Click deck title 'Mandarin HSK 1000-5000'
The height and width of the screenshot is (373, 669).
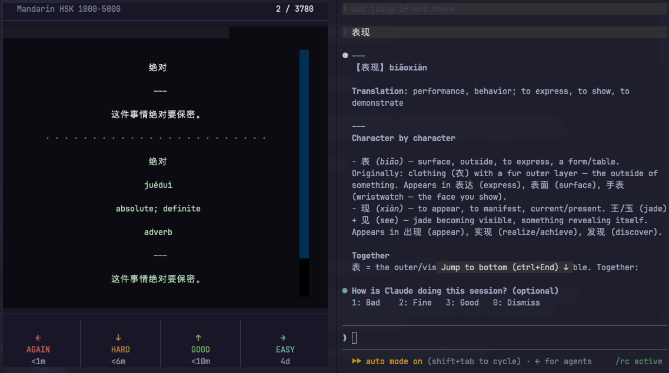[69, 9]
